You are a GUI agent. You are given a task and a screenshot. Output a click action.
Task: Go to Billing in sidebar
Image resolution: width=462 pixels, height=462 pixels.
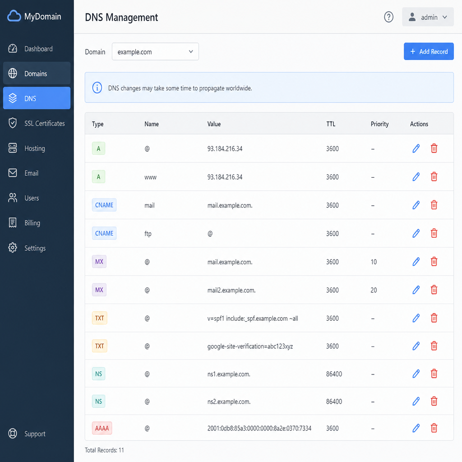[x=37, y=223]
